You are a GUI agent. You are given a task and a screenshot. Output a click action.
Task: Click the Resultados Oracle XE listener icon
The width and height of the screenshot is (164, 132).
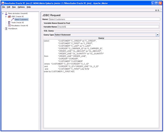coord(9,25)
